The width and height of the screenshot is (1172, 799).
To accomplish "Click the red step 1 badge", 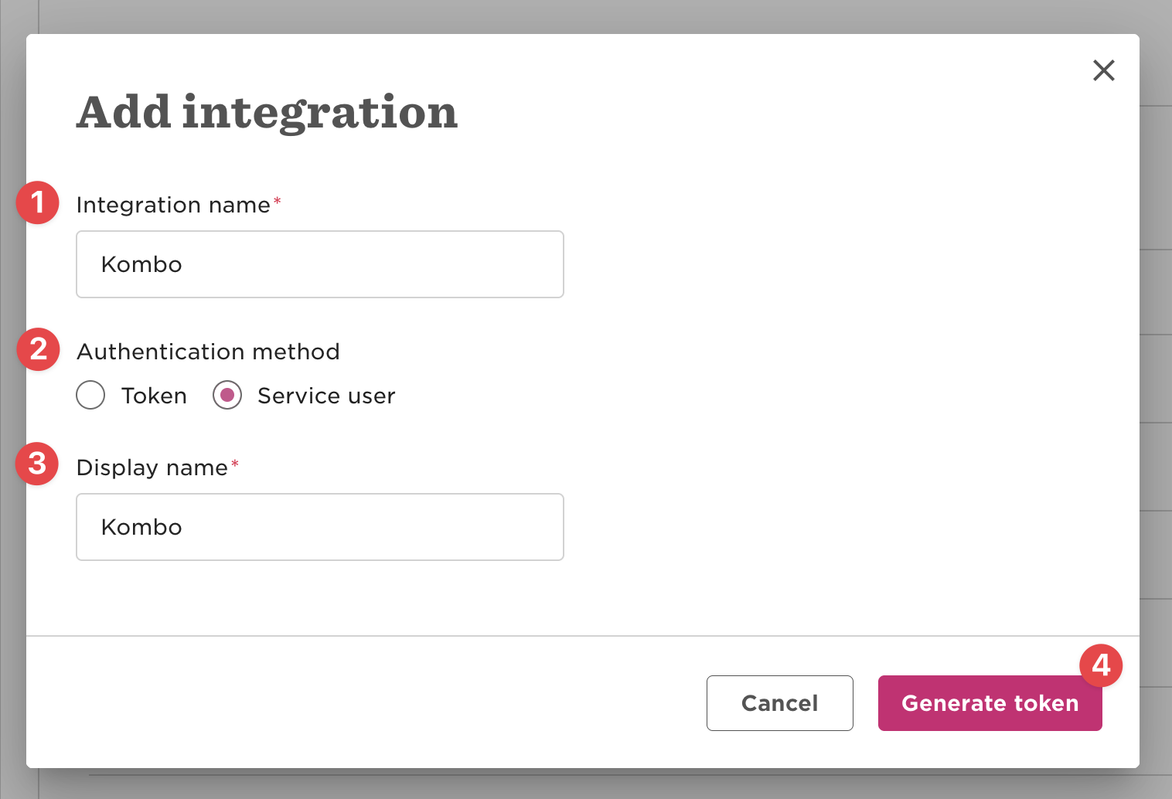I will coord(37,203).
